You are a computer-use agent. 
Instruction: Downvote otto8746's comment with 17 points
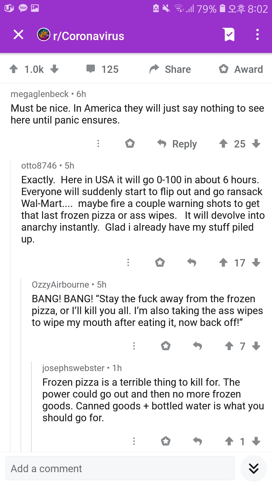click(x=256, y=262)
